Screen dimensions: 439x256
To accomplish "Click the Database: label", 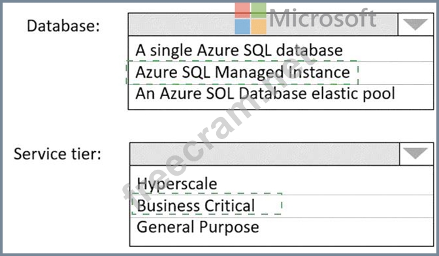I will click(x=63, y=25).
